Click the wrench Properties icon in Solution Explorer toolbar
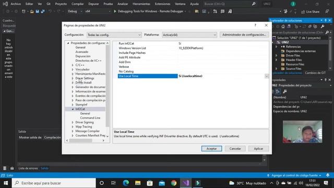The image size is (334, 188). [x=323, y=27]
